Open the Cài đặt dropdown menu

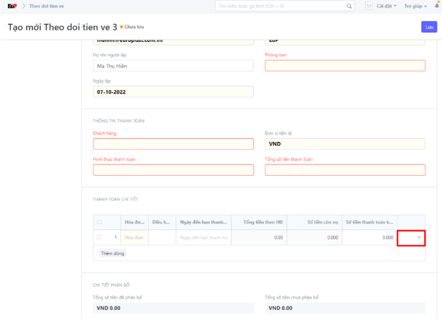(386, 6)
